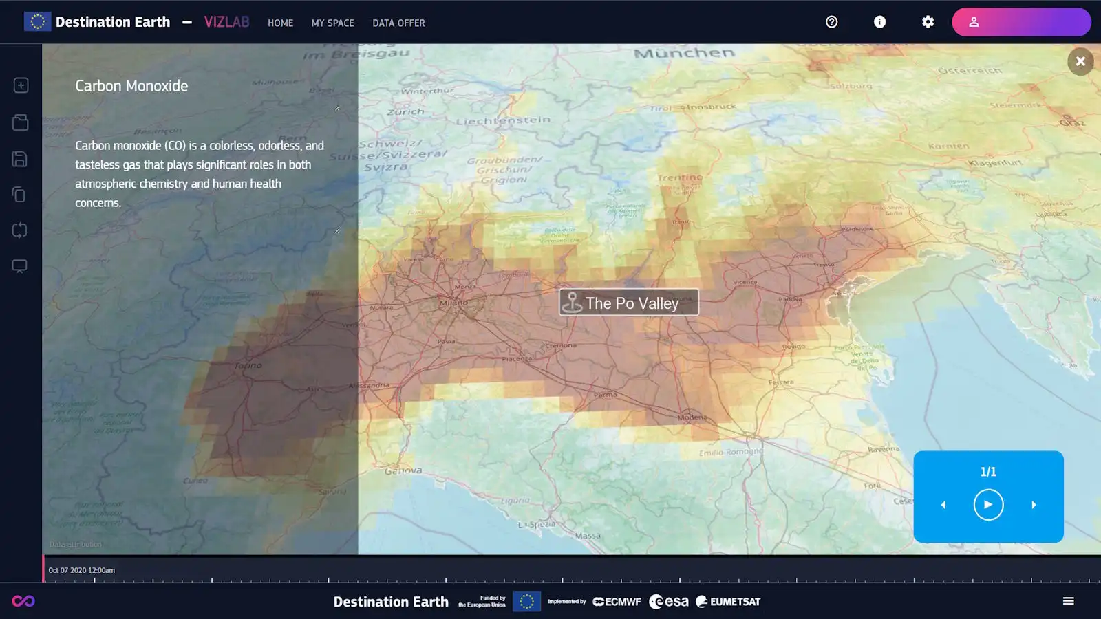
Task: Toggle timeline looping with the infinity icon
Action: [25, 600]
